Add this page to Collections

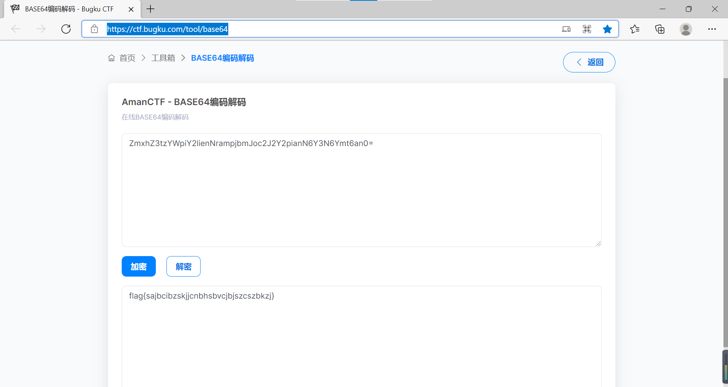click(x=660, y=29)
